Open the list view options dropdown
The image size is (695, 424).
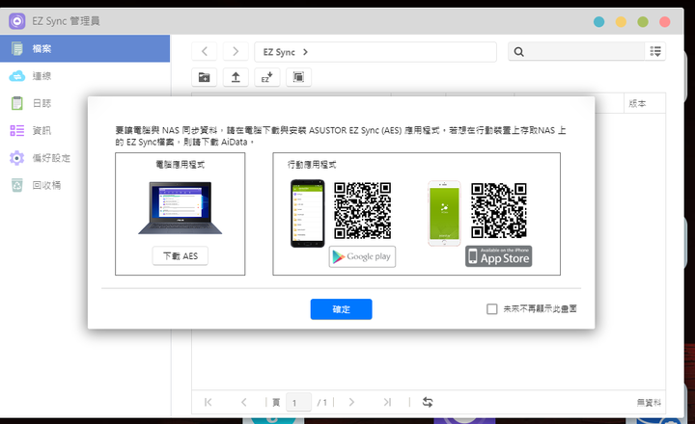click(655, 51)
